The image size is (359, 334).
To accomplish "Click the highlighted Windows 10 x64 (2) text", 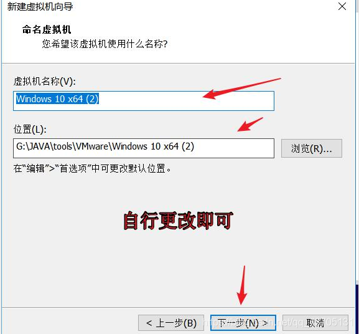I will 57,99.
